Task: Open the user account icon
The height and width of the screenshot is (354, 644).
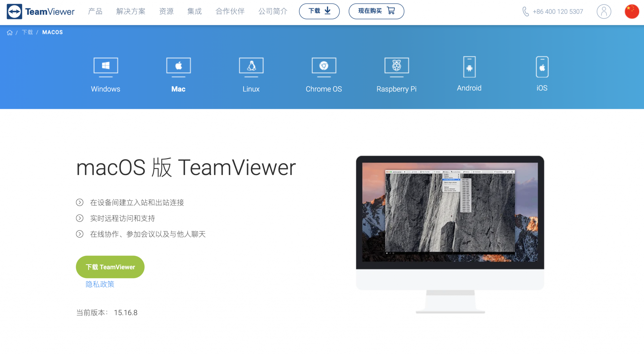Action: point(604,12)
